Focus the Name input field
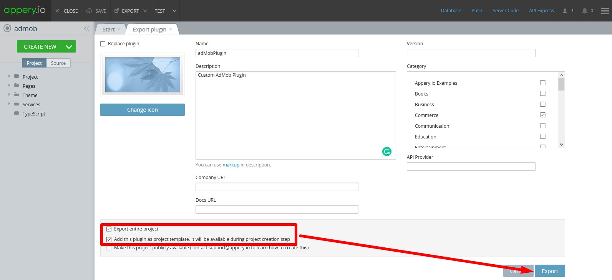This screenshot has width=612, height=280. (277, 53)
